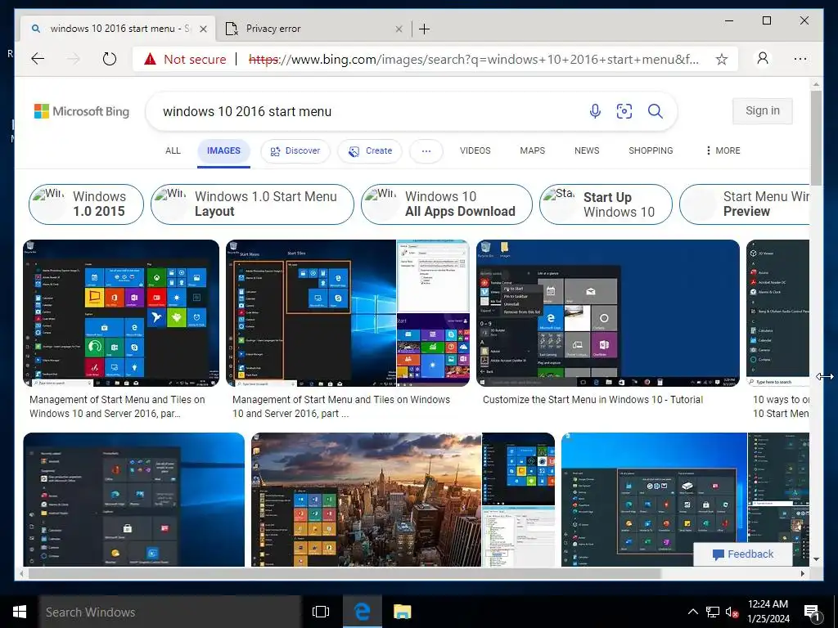Click caption ending with Server 2016, part ...

(341, 406)
